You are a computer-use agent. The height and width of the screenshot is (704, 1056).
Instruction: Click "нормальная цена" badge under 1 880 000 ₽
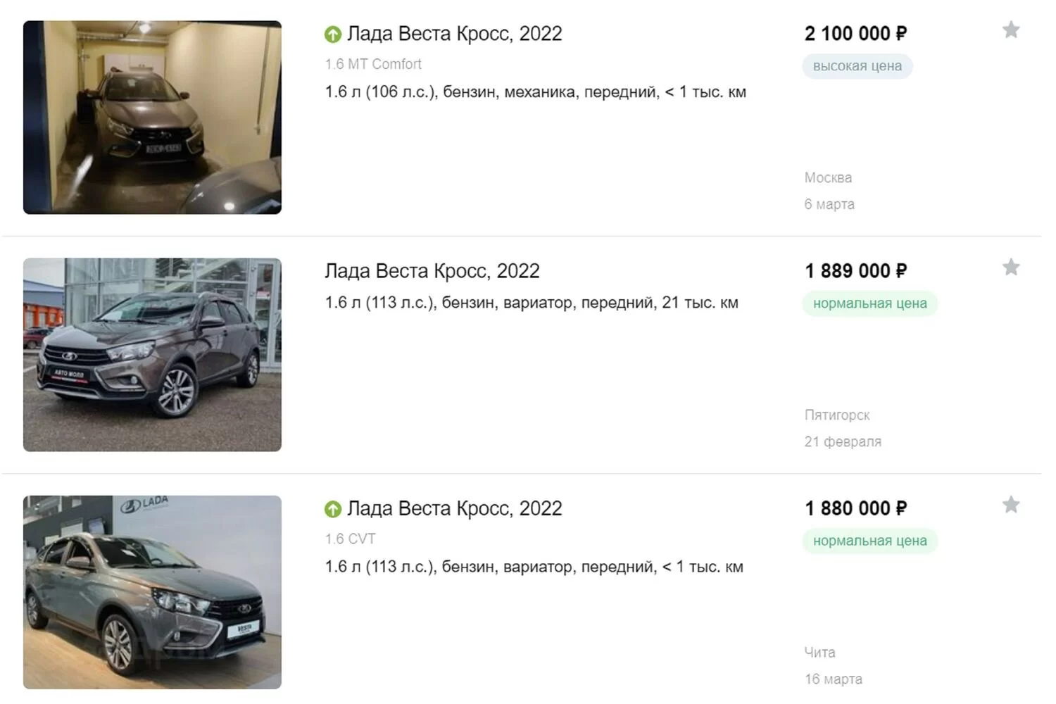pyautogui.click(x=869, y=541)
